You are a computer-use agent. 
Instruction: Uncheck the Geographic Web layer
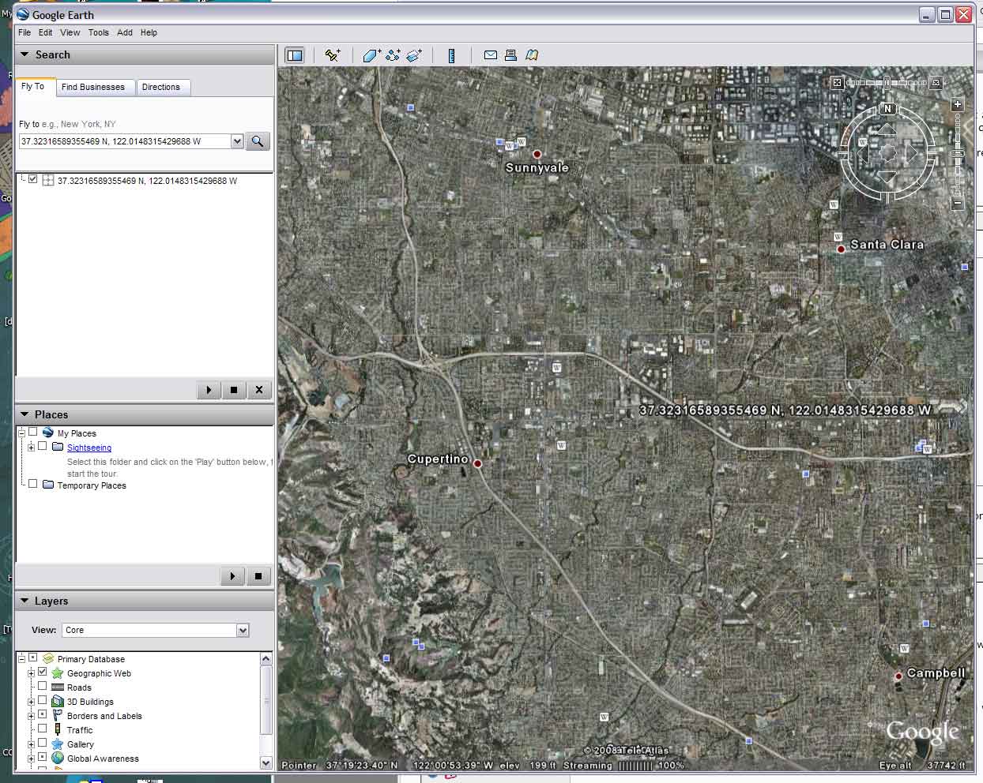pyautogui.click(x=43, y=672)
